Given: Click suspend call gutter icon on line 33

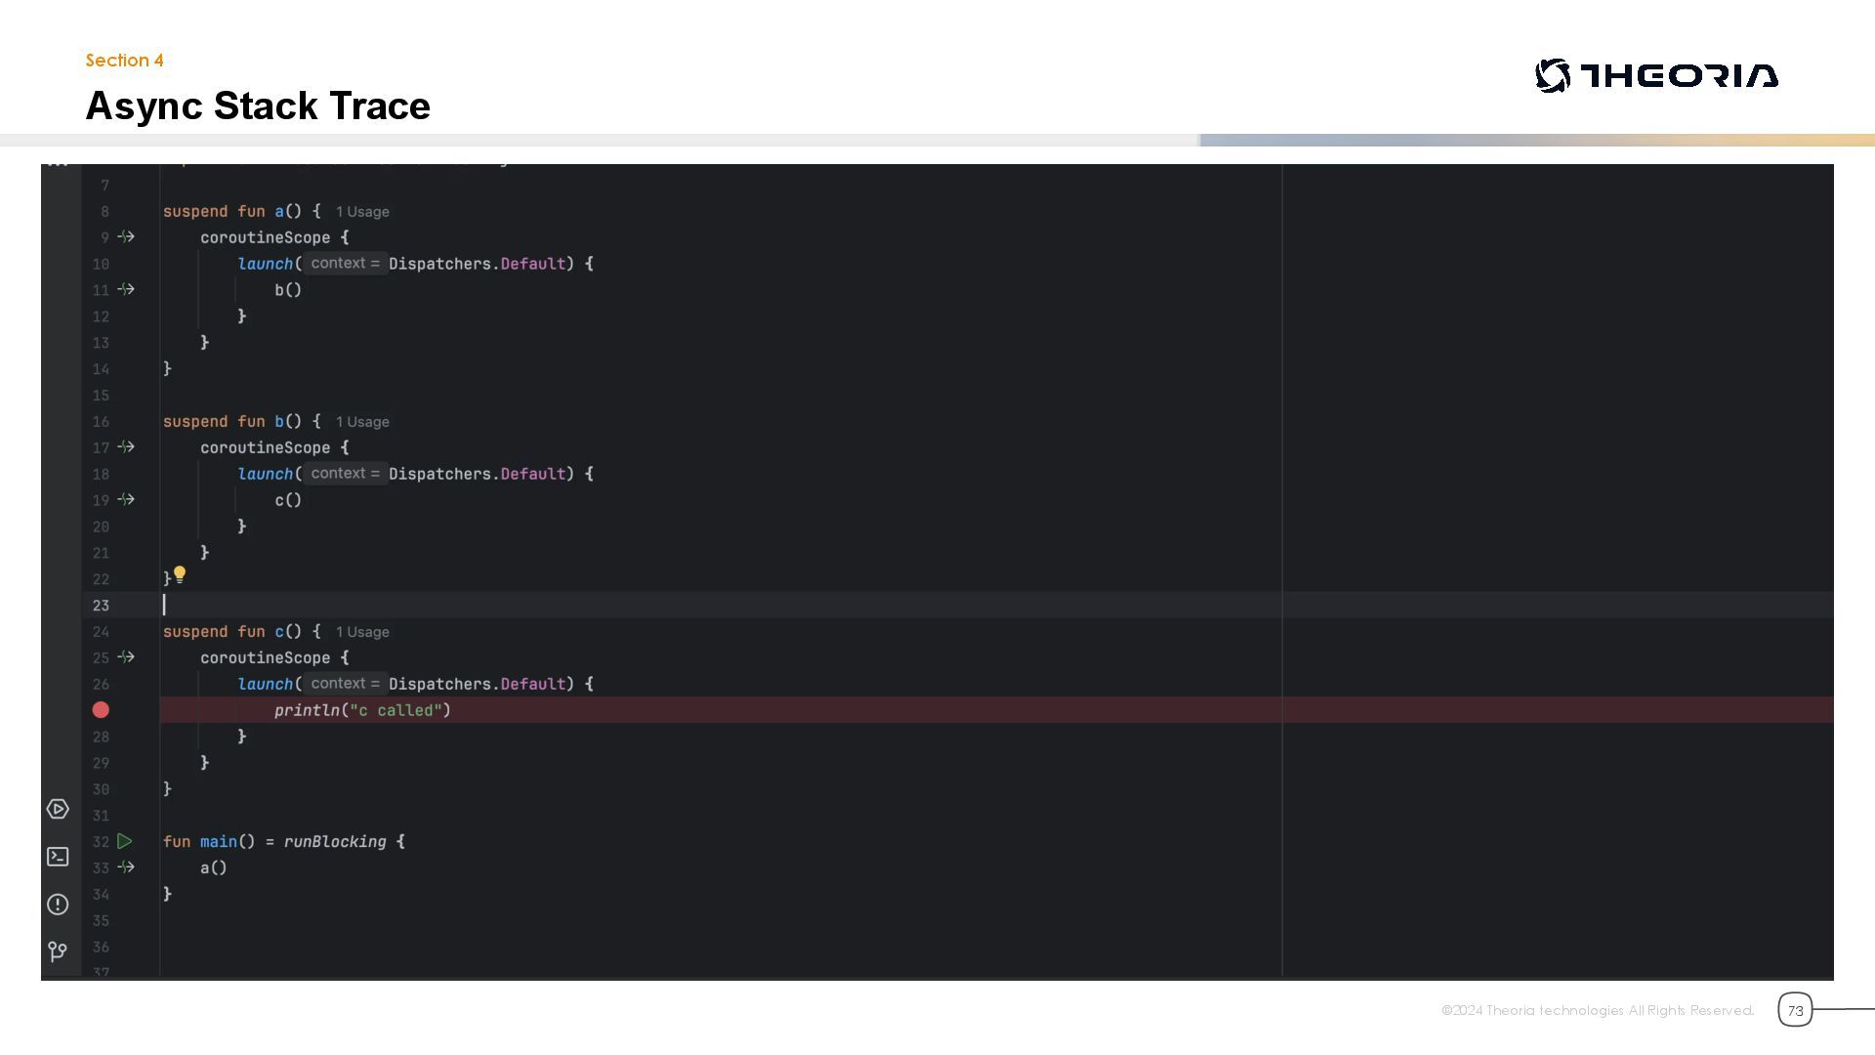Looking at the screenshot, I should pyautogui.click(x=126, y=866).
